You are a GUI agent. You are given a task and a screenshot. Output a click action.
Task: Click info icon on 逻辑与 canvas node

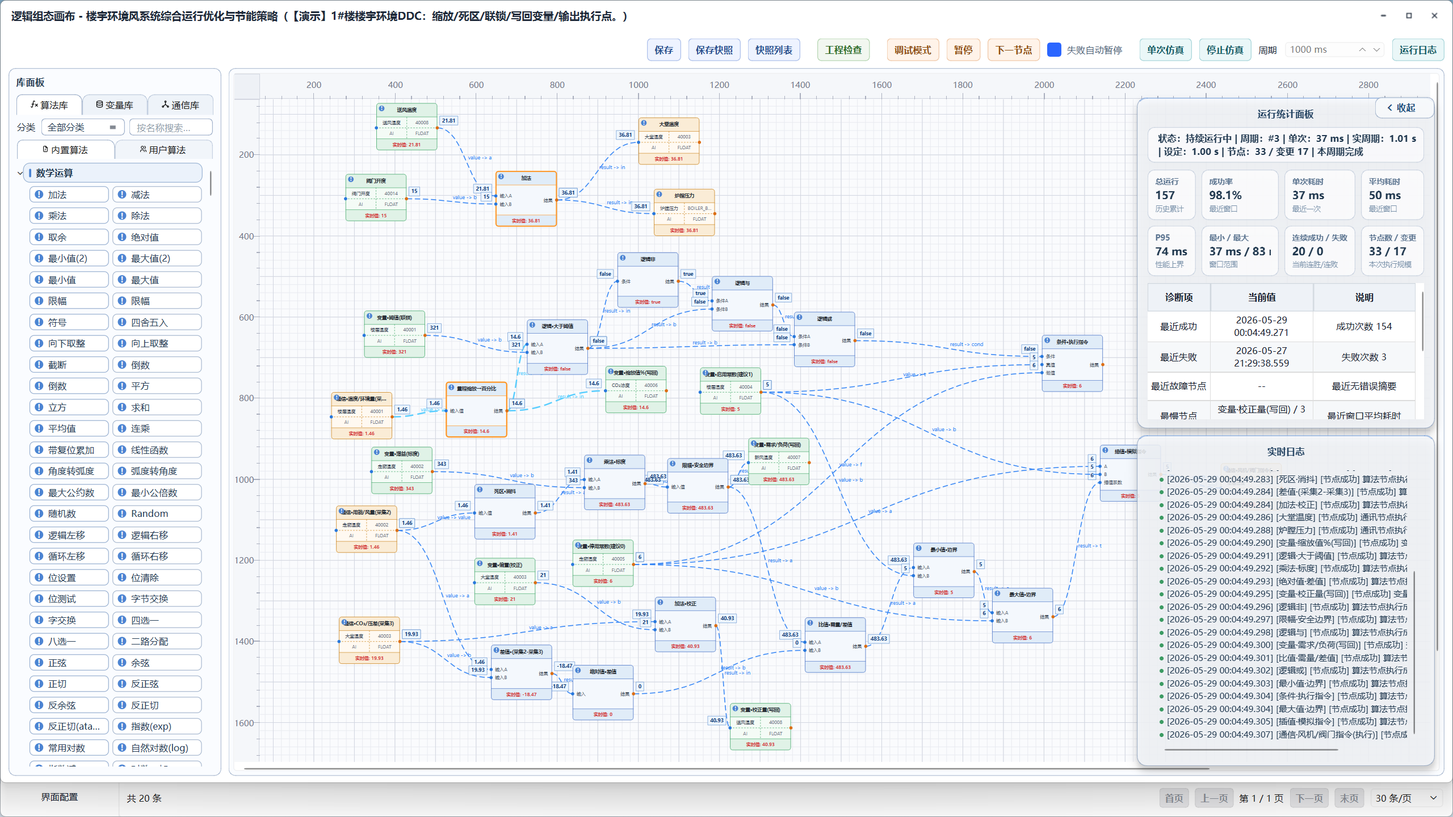[x=717, y=282]
